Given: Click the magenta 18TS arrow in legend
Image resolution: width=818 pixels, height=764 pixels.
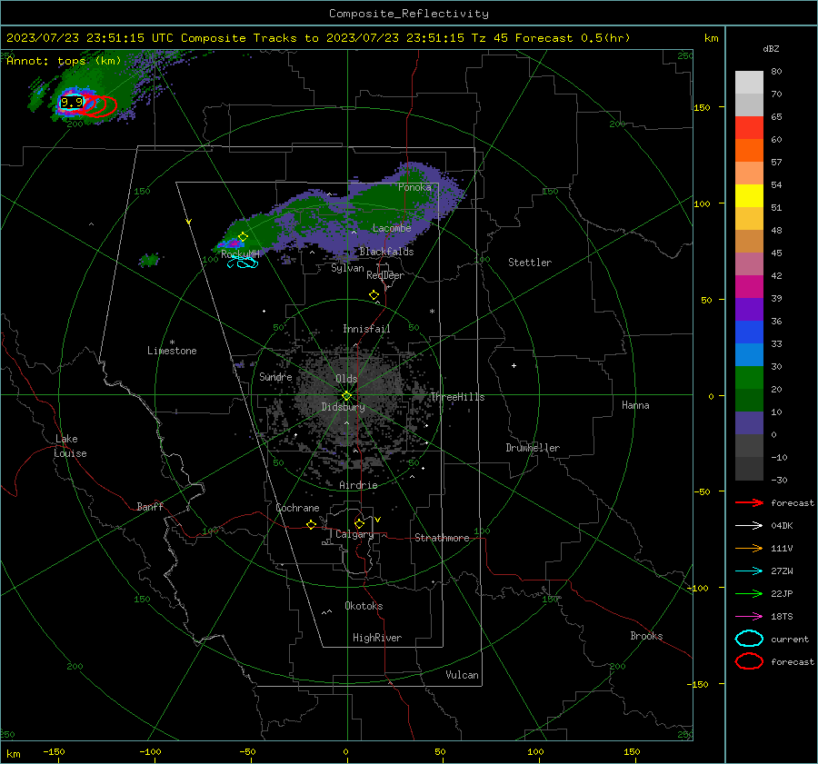Looking at the screenshot, I should click(749, 616).
